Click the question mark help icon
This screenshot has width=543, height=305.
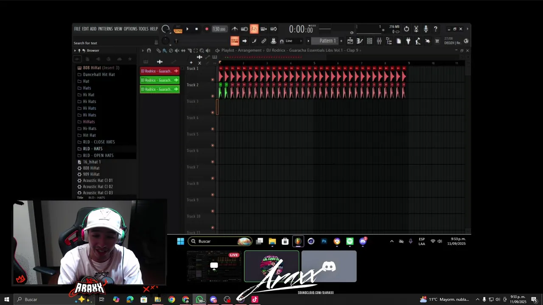click(436, 29)
